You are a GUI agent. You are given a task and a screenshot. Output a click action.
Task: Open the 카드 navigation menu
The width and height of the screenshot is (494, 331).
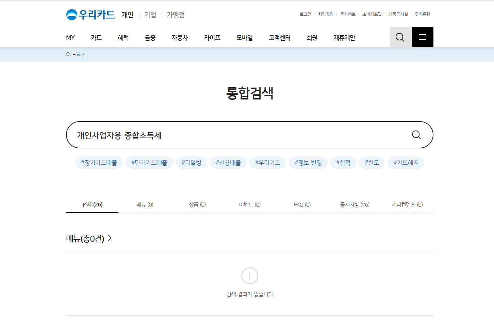click(96, 38)
